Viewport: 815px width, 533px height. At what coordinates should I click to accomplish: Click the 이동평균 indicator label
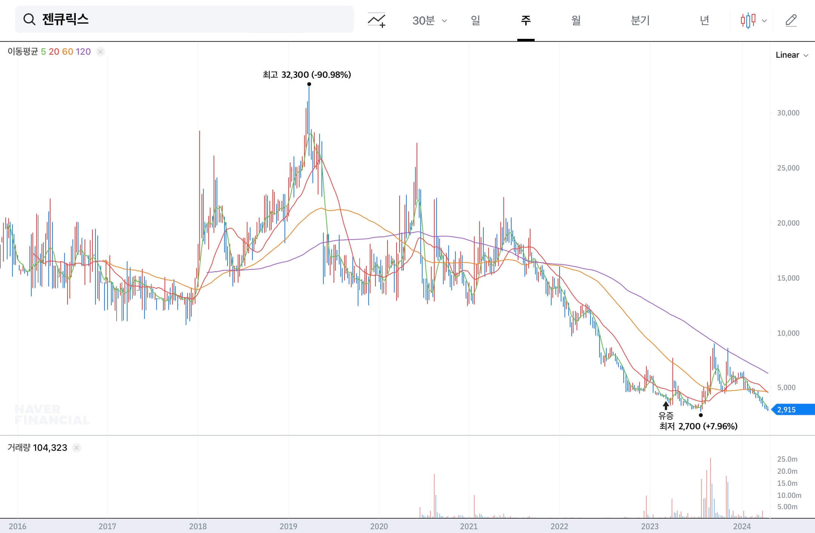coord(23,52)
